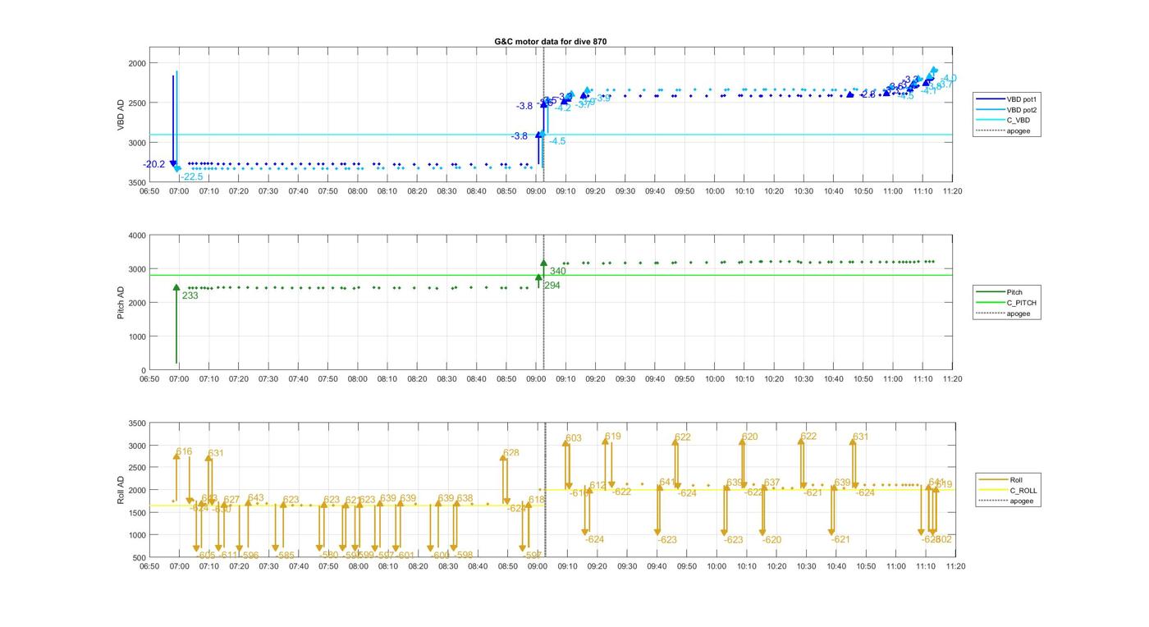1149x627 pixels.
Task: Click 'apogee' in the Roll plot legend
Action: click(1021, 501)
